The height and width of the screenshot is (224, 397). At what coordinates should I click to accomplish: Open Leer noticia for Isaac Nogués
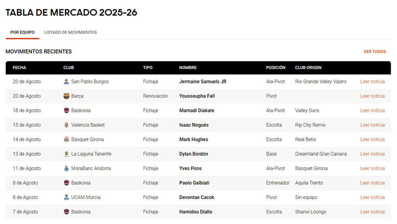(x=373, y=125)
